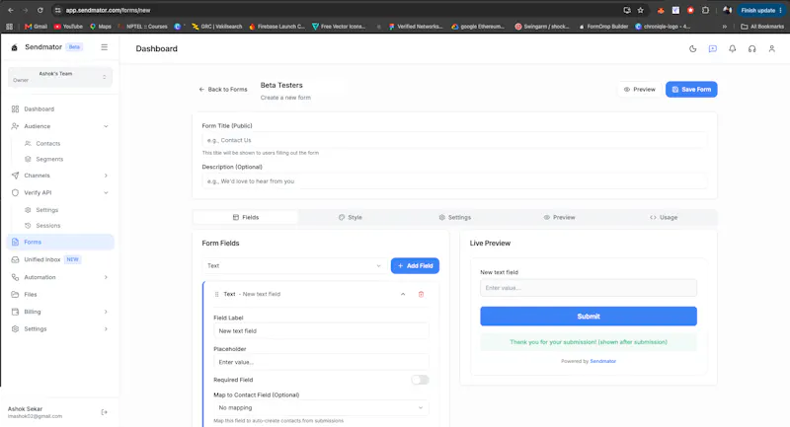Go Back to Forms

[223, 89]
